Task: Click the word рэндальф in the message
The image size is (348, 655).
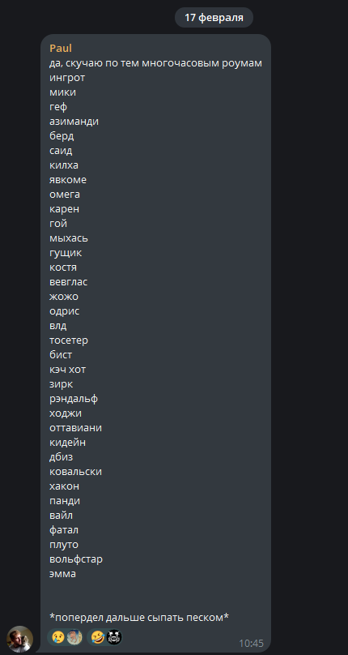Action: 74,399
